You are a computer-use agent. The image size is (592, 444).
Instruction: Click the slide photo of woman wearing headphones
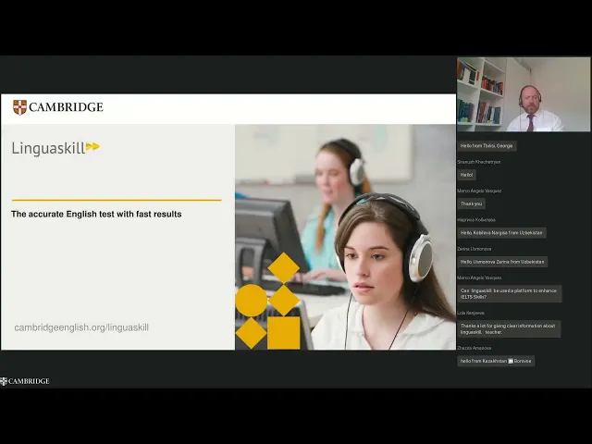[345, 237]
